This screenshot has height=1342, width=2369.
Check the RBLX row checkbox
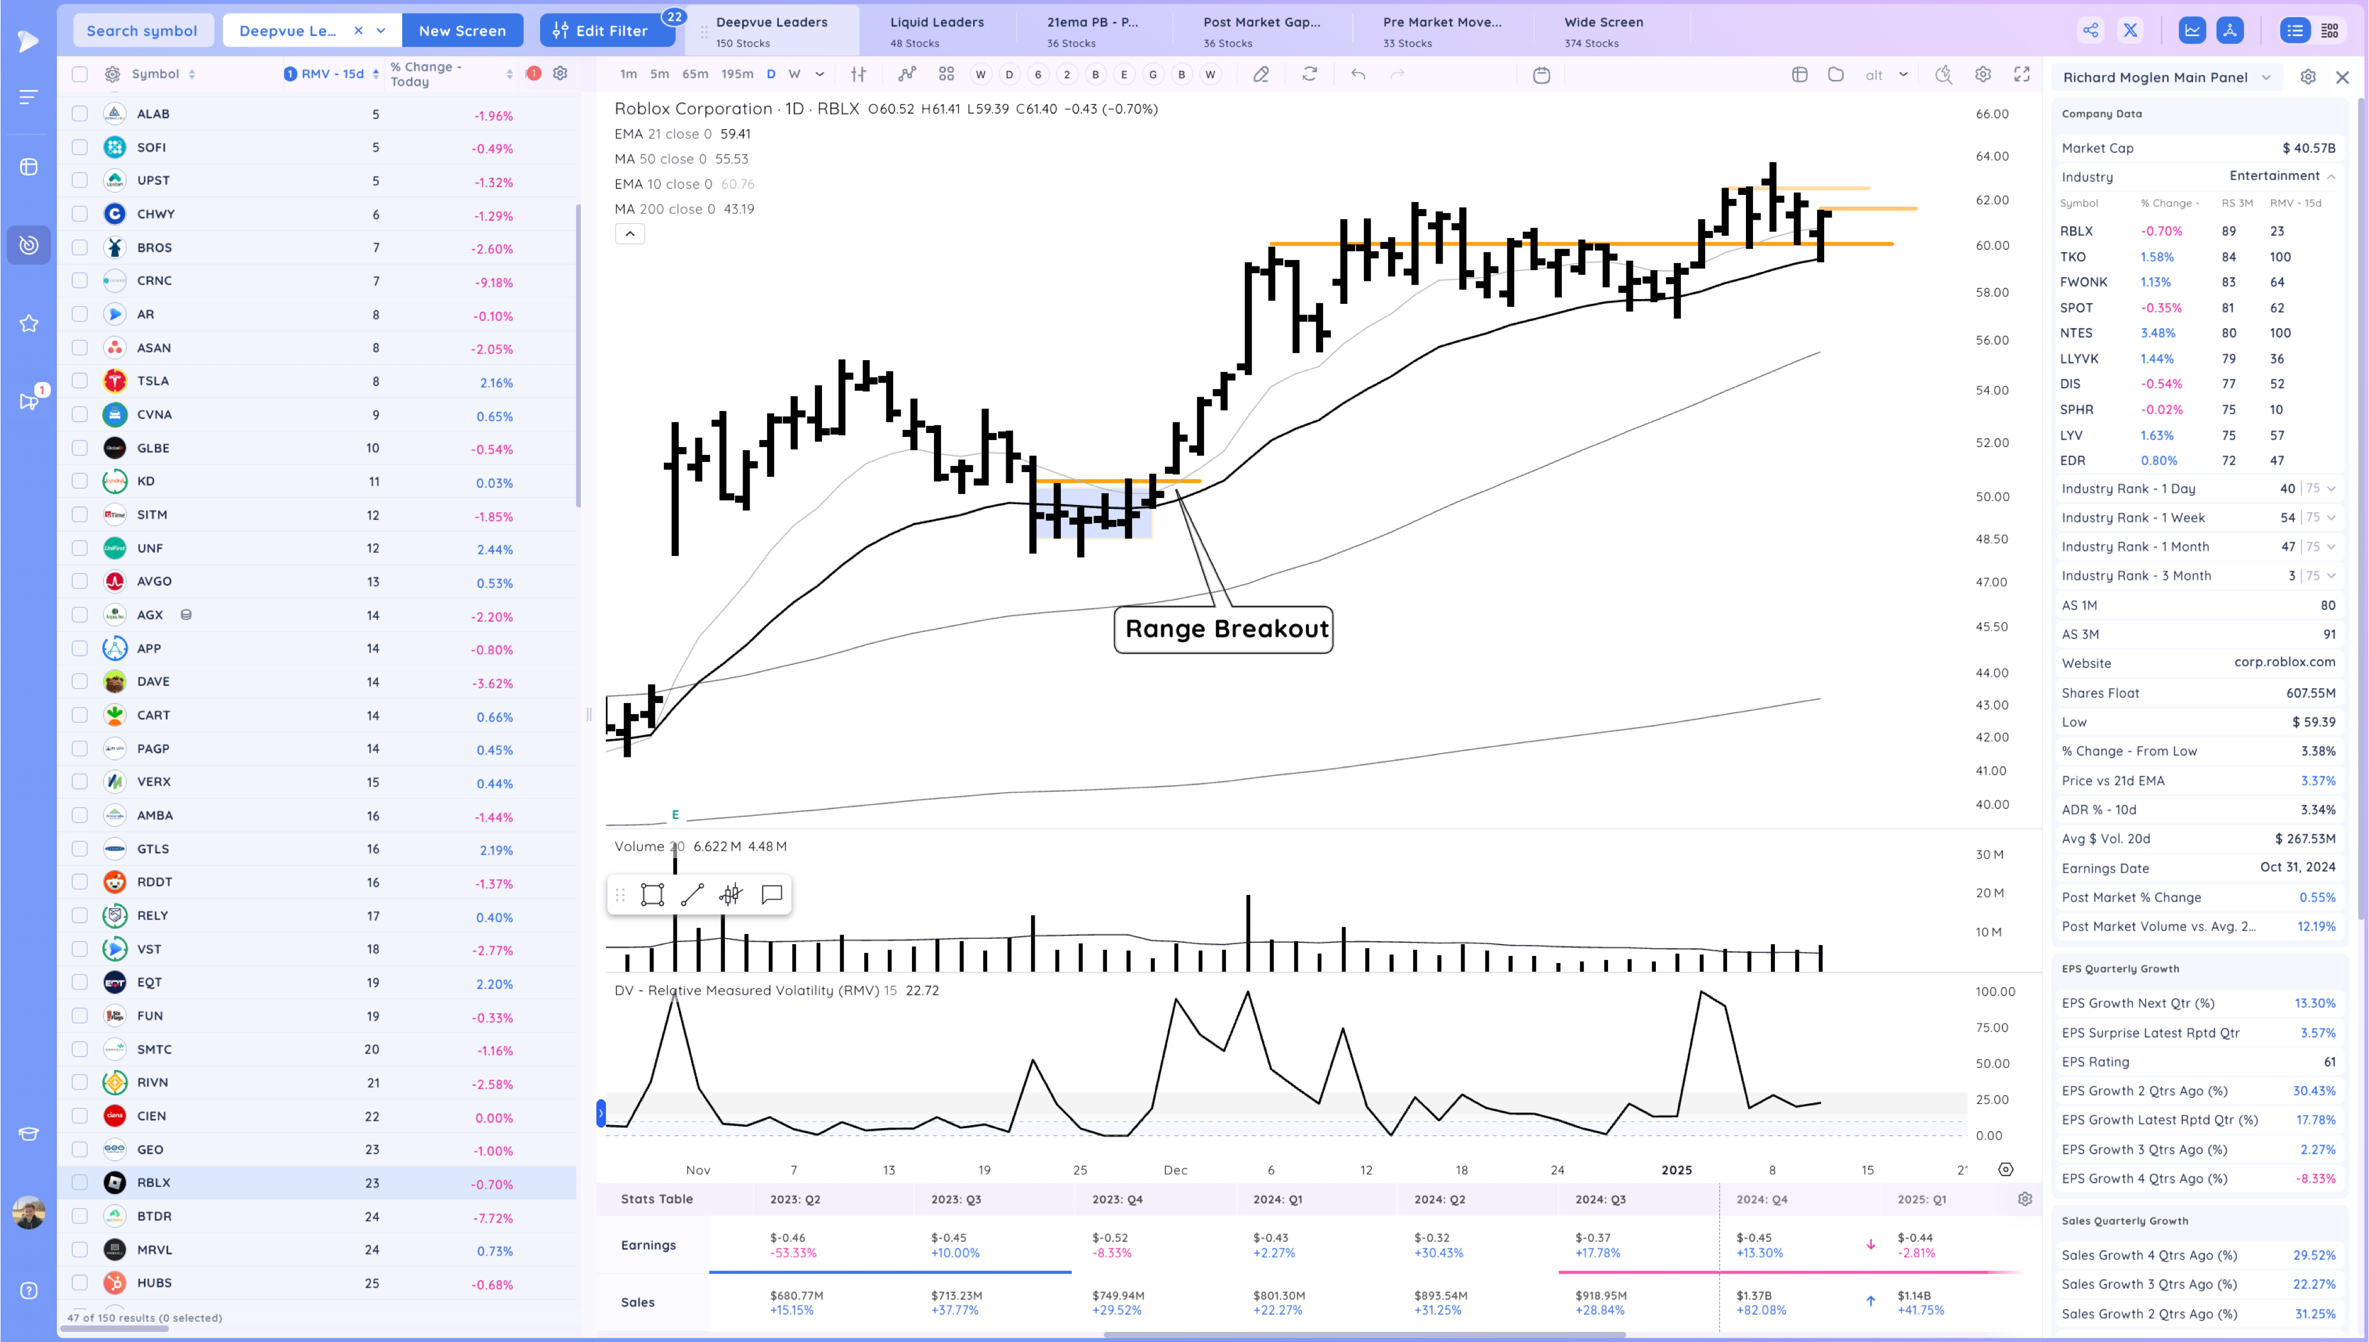(80, 1183)
